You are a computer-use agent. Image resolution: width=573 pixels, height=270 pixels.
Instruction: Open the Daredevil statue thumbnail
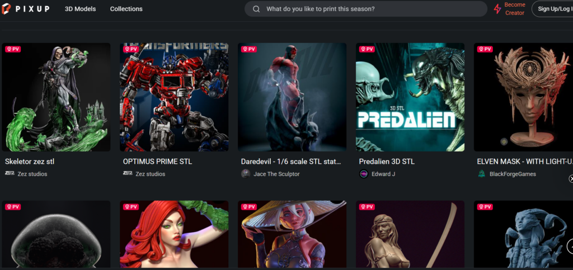pos(292,97)
